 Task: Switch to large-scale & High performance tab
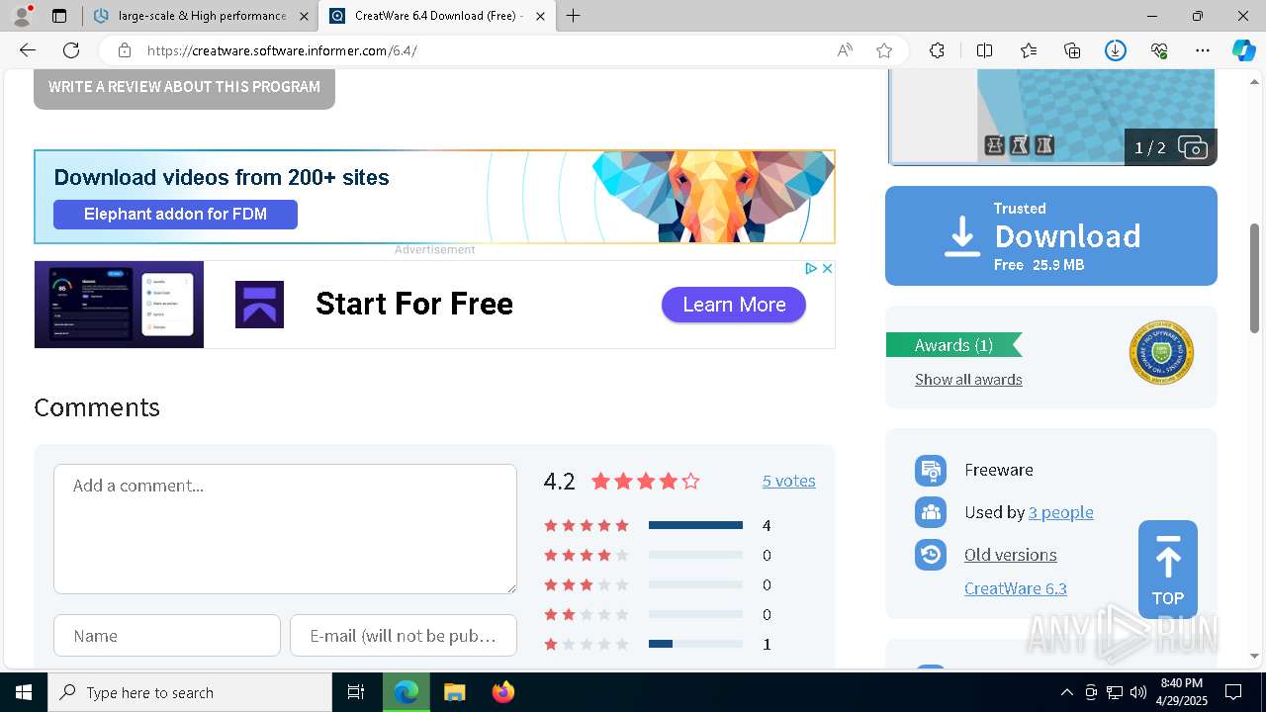(x=200, y=16)
